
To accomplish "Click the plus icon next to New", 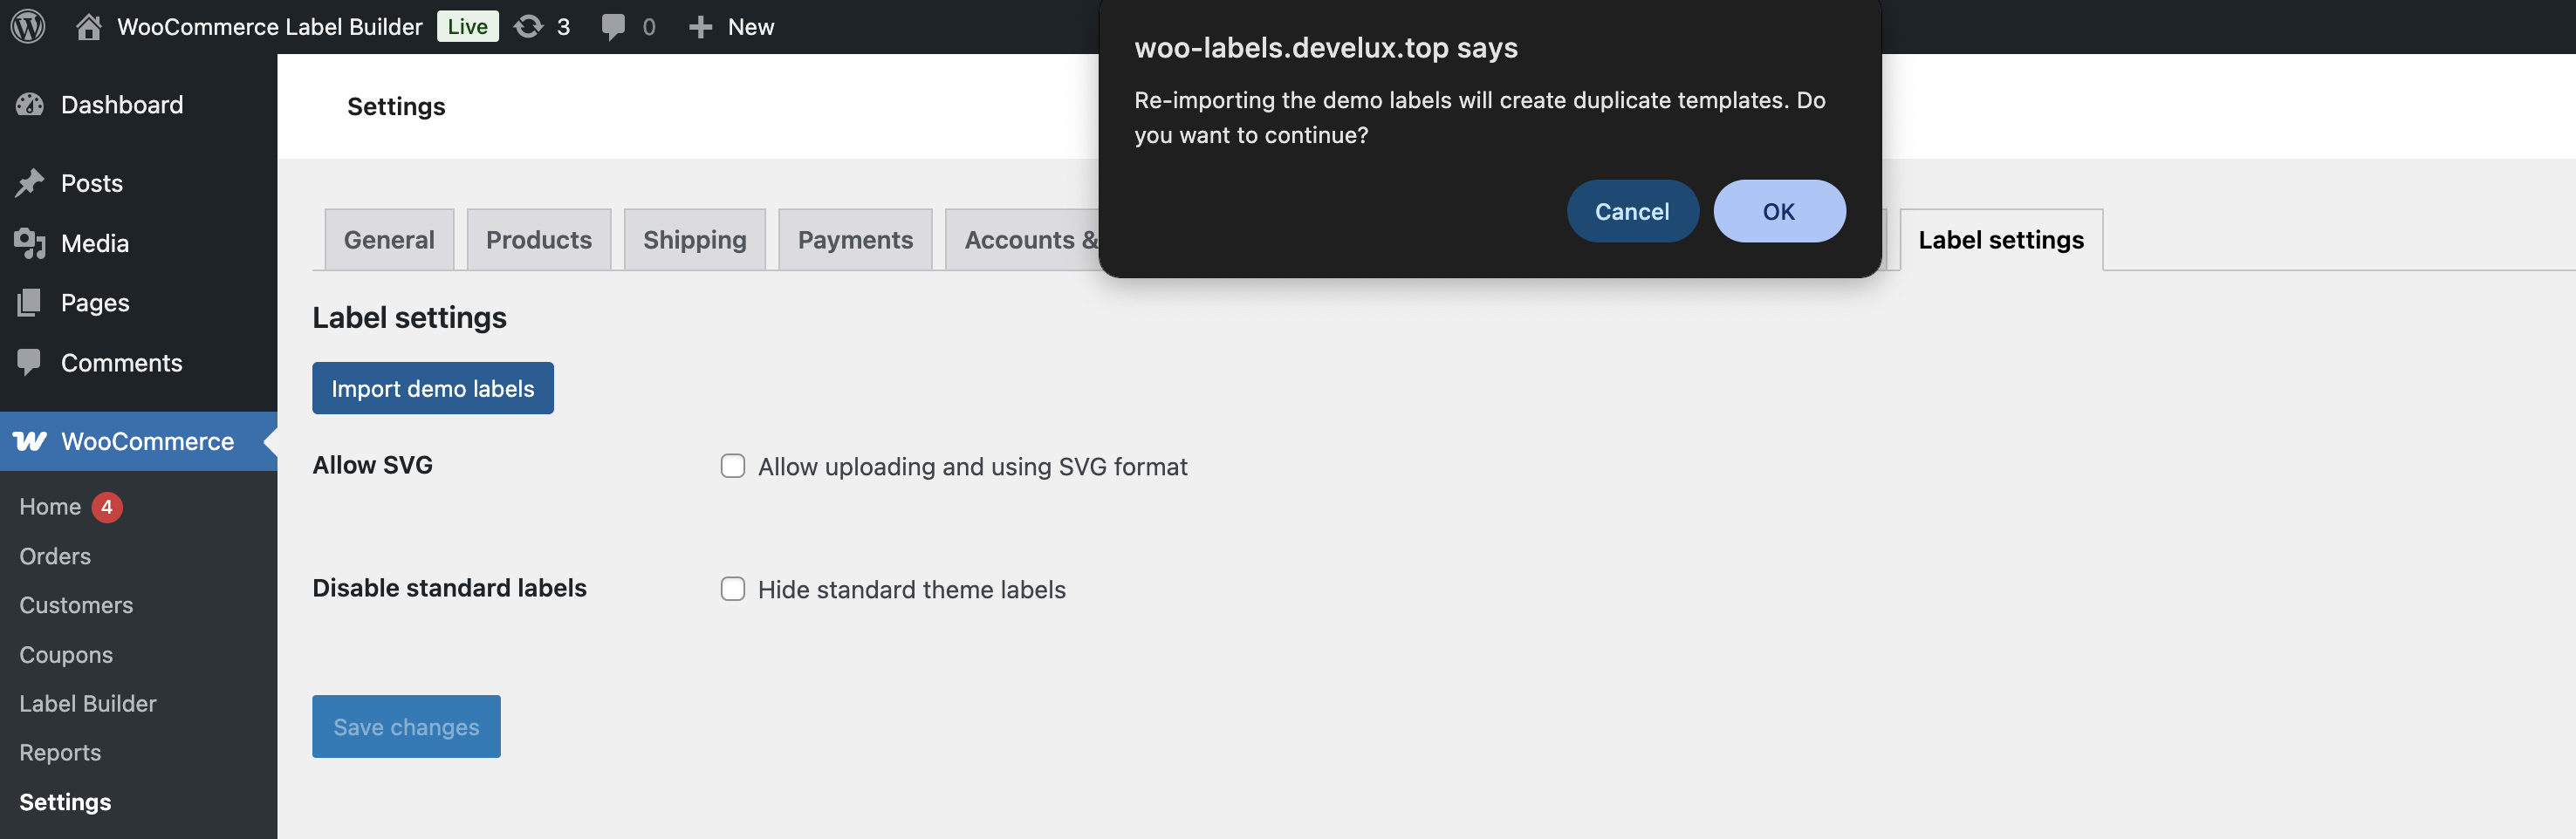I will pyautogui.click(x=700, y=27).
